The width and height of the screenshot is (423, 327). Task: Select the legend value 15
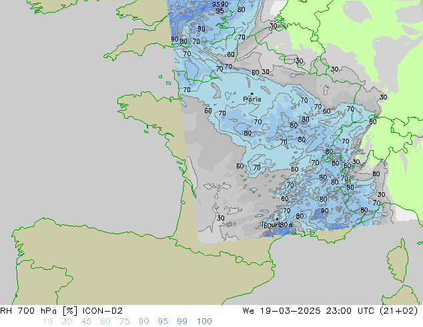47,322
